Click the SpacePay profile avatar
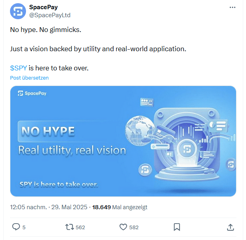This screenshot has height=240, width=246. tap(18, 11)
